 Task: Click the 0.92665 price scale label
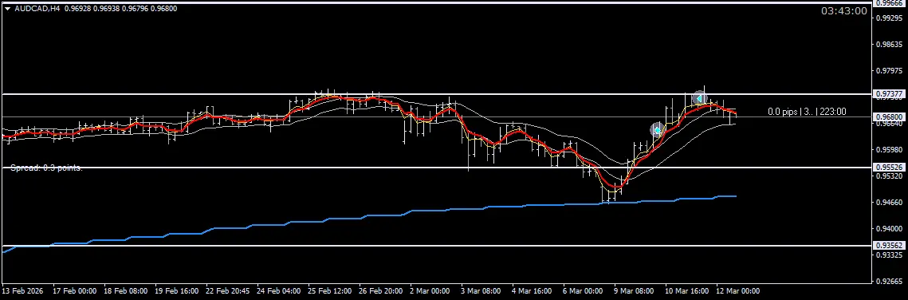(x=890, y=282)
